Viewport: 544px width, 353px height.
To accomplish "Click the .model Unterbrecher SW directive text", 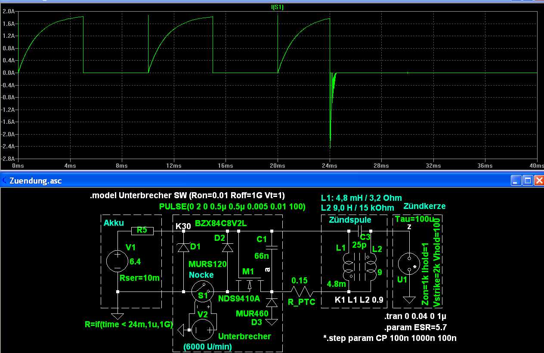I will tap(187, 195).
